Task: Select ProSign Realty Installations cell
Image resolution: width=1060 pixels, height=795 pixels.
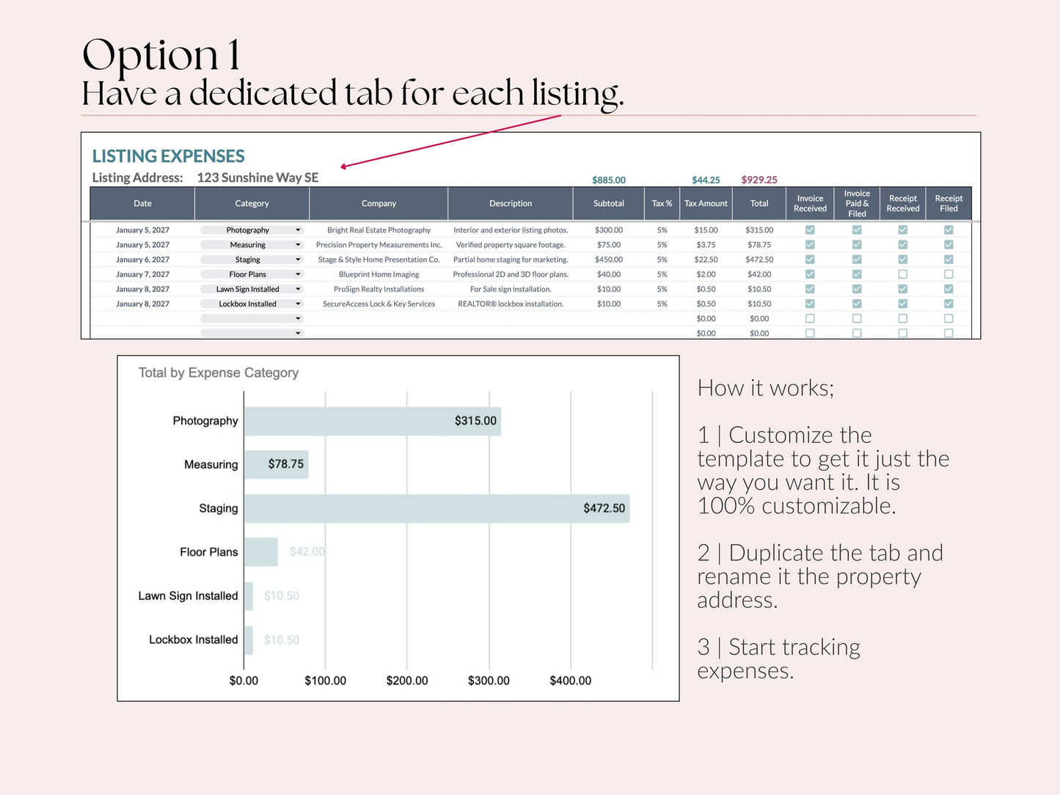Action: (x=379, y=289)
